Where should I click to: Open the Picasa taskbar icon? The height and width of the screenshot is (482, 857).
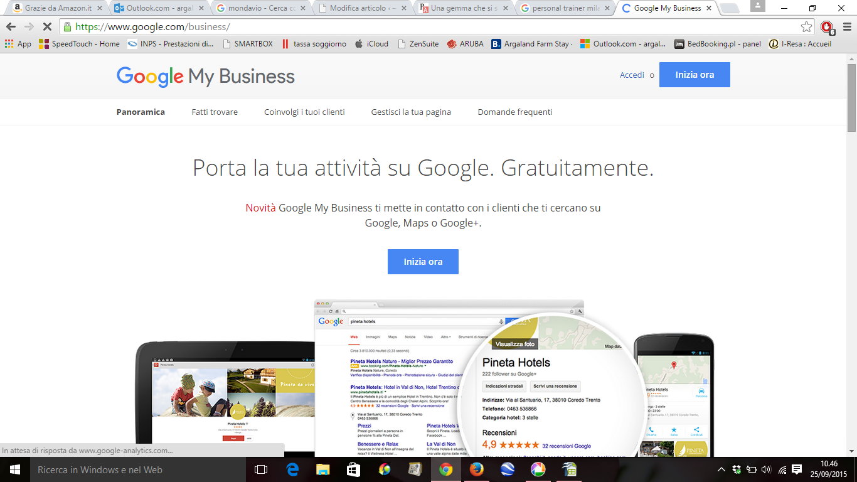pos(538,469)
